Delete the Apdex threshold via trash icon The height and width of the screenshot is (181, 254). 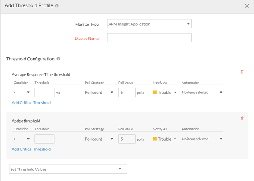point(242,118)
